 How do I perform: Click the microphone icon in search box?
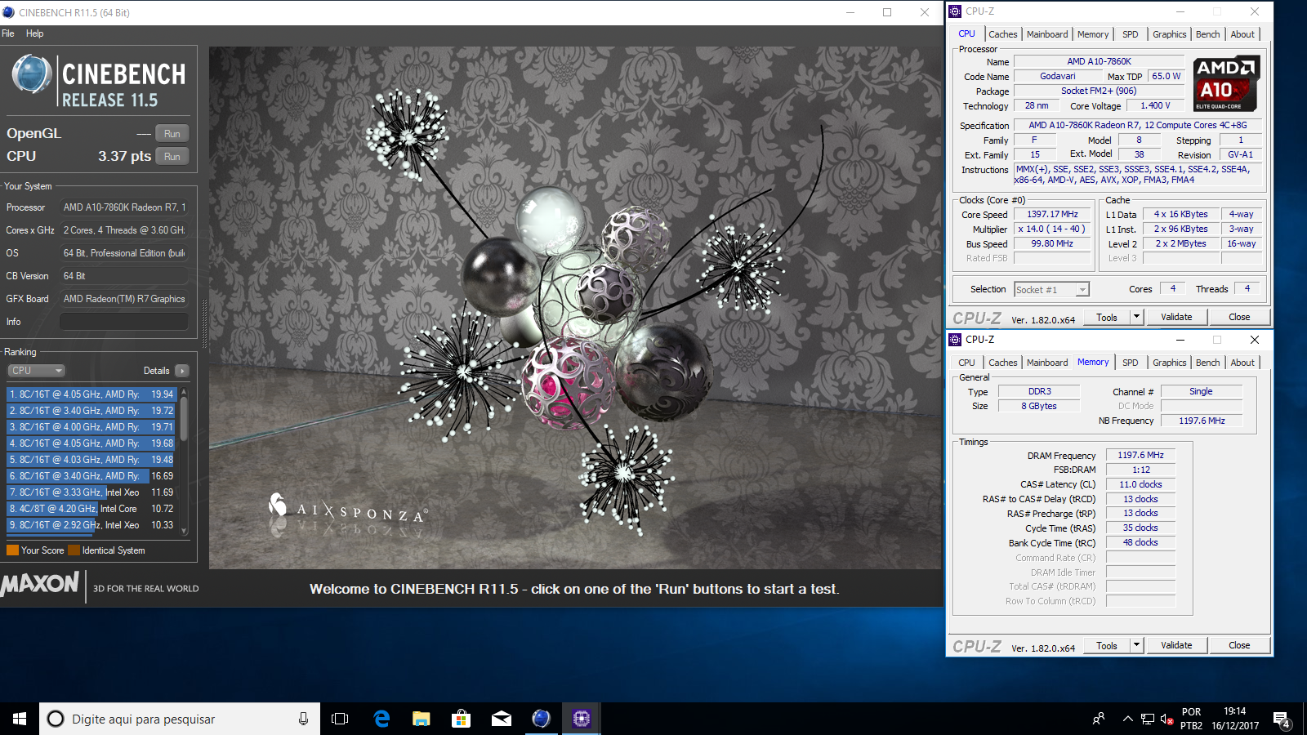click(303, 719)
